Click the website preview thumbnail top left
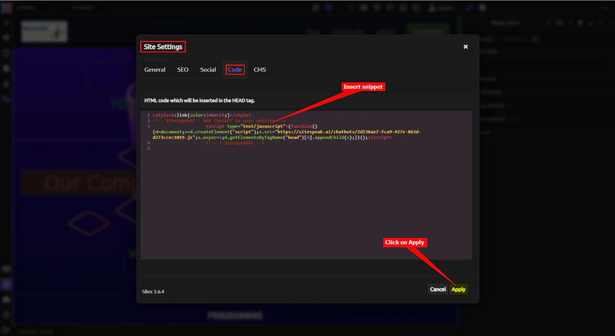Viewport: 615px width, 336px height. pos(44,31)
